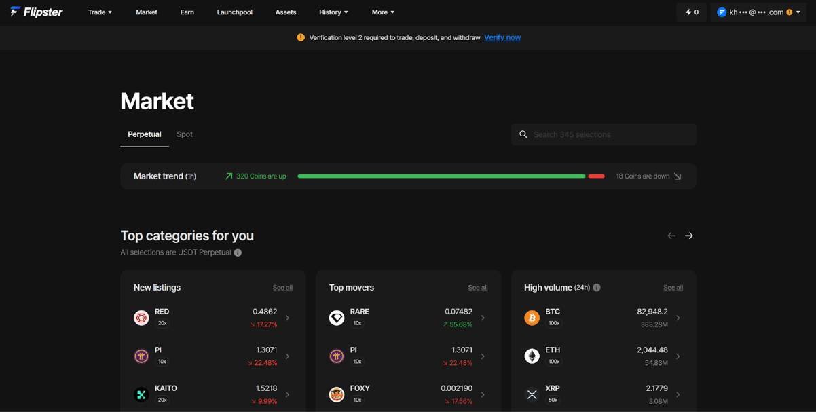Open the Launchpool menu item
Screen dimensions: 816x412
click(235, 12)
